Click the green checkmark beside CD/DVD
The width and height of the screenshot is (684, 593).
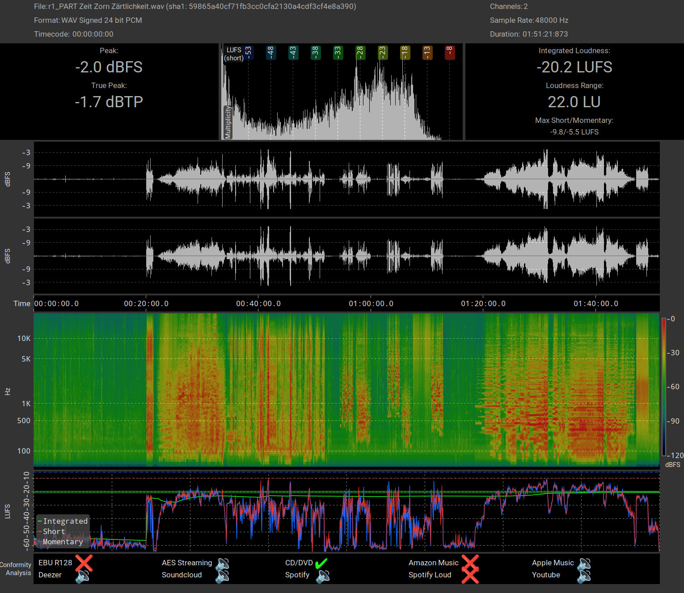pos(321,563)
